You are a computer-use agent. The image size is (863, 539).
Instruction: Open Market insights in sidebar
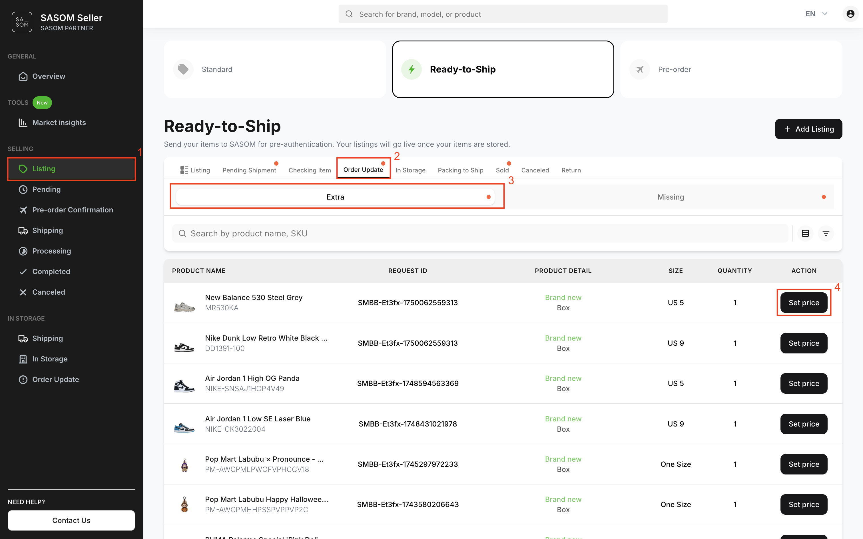(x=59, y=123)
